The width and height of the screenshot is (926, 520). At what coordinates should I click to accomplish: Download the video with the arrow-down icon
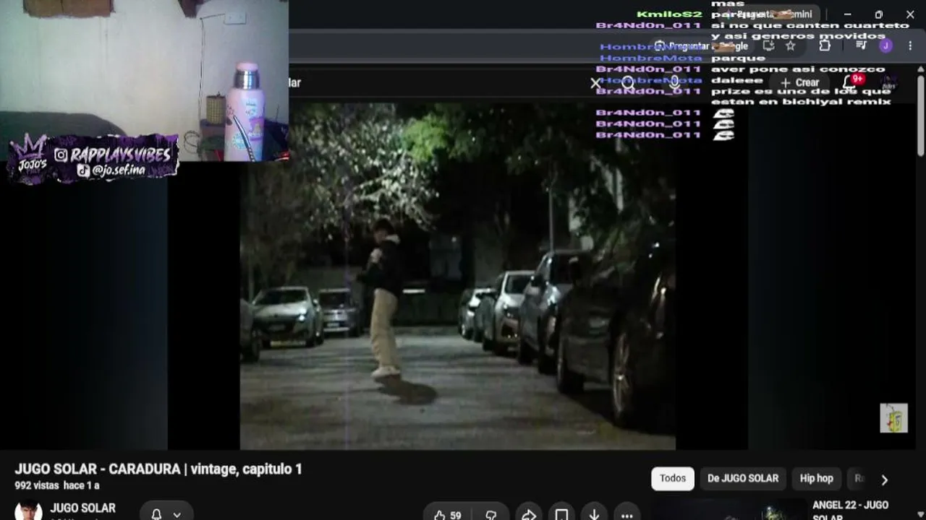[x=594, y=515]
